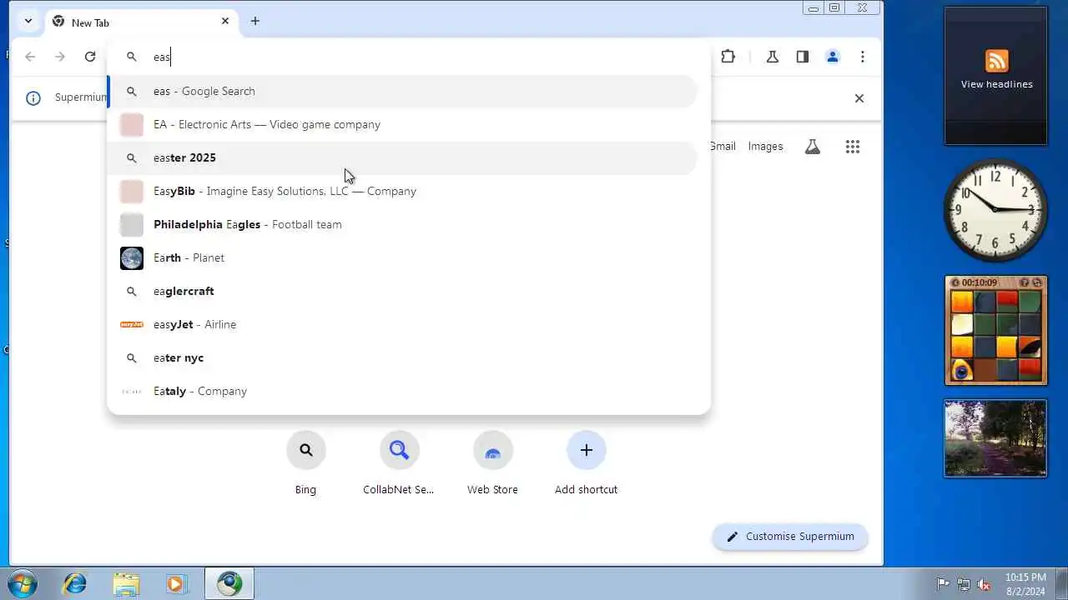Open the Extensions puzzle icon
The width and height of the screenshot is (1068, 600).
point(728,57)
